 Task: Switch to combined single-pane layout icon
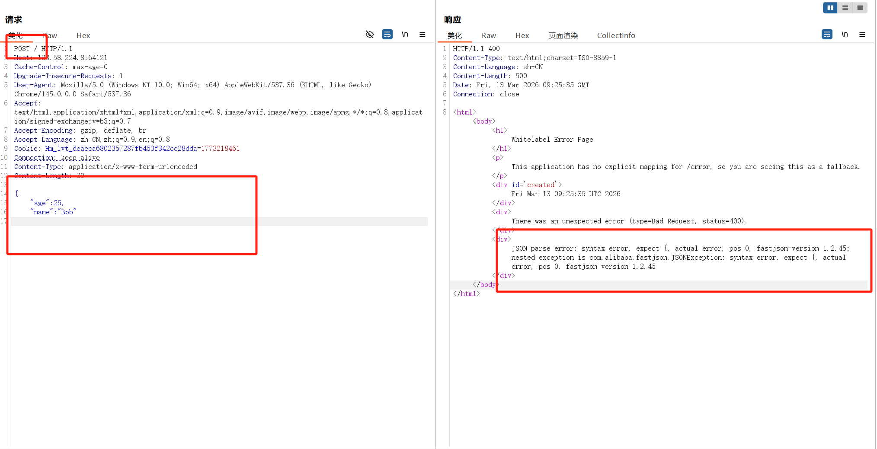click(860, 8)
